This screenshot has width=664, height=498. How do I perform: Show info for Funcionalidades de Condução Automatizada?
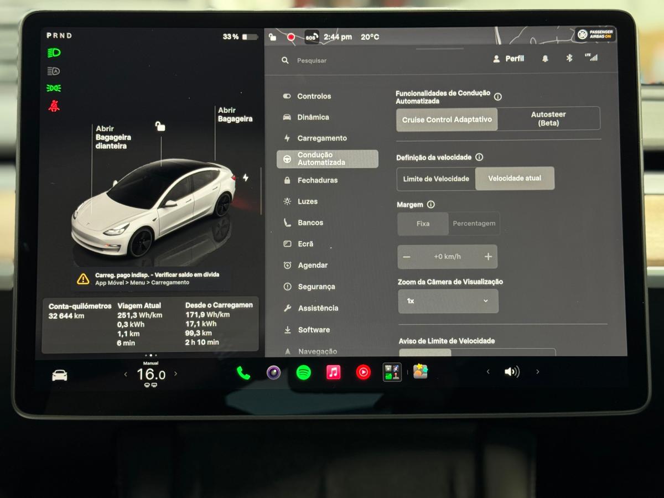click(498, 97)
